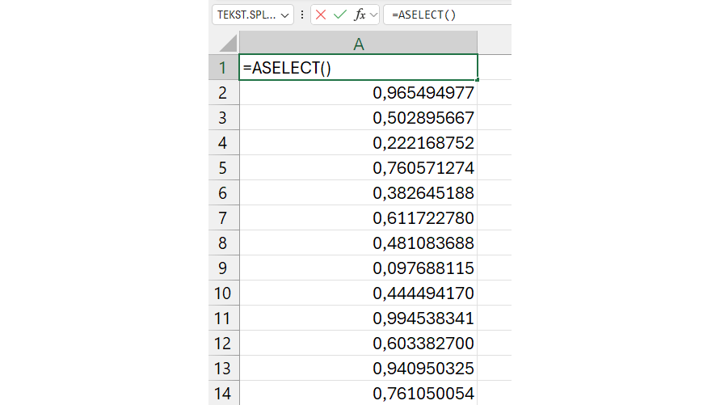Open the Insert Function fx dialog
The image size is (720, 405).
point(360,15)
